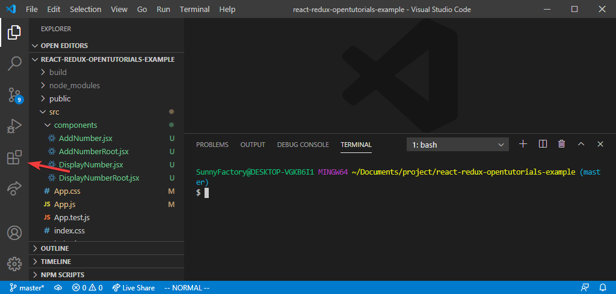This screenshot has height=294, width=616.
Task: Switch to the PROBLEMS tab
Action: 212,145
